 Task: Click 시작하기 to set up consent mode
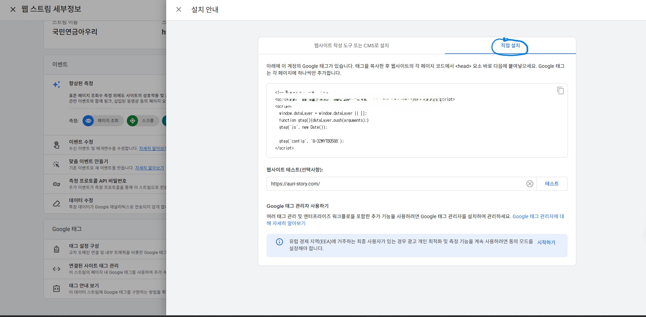coord(546,243)
